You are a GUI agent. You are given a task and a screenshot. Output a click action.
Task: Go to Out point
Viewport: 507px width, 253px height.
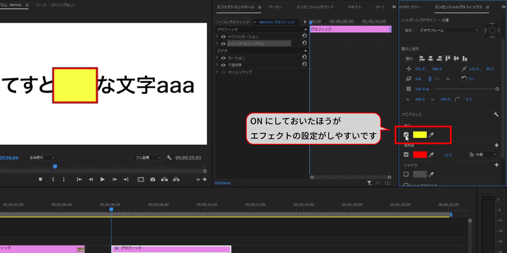point(126,179)
